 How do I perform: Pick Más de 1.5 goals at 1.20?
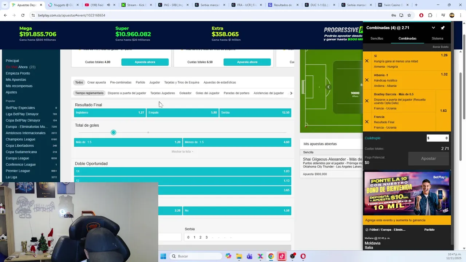tap(128, 142)
